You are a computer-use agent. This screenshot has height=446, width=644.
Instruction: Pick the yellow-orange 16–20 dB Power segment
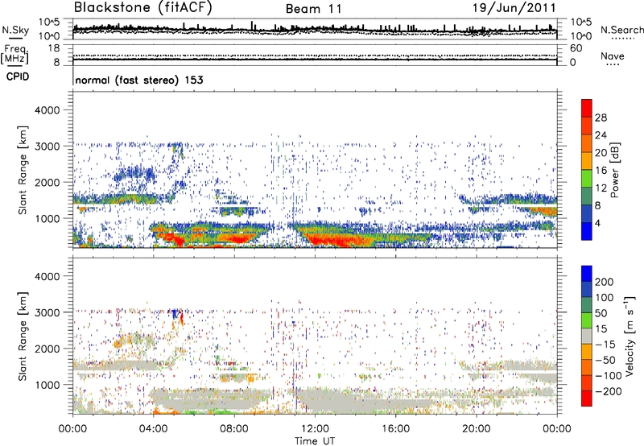(587, 161)
